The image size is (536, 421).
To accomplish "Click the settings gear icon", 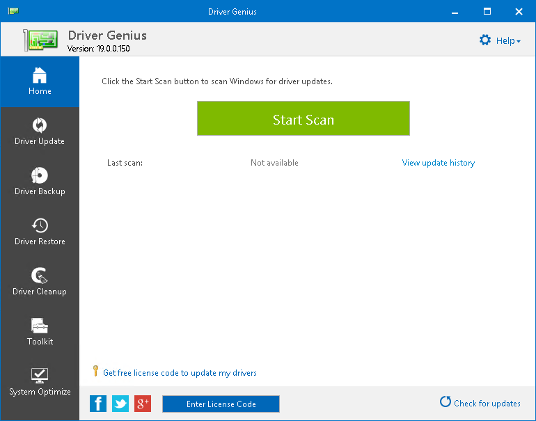I will click(485, 40).
